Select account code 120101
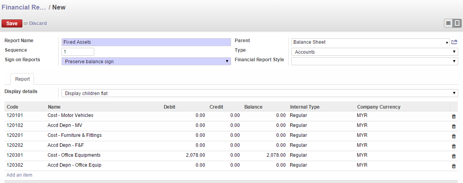463x183 pixels. pyautogui.click(x=15, y=115)
